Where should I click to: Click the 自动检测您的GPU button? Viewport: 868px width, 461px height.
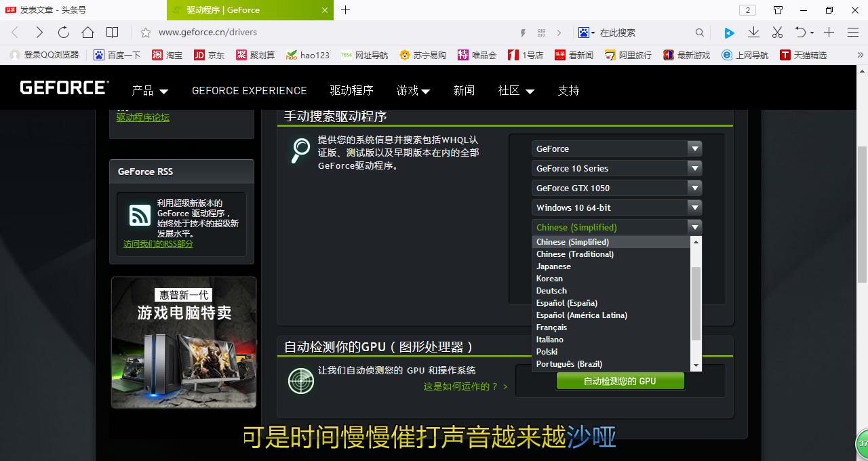click(620, 380)
